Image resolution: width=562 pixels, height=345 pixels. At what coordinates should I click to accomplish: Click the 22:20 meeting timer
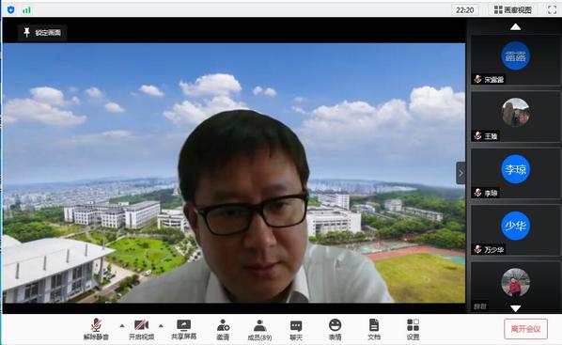click(x=465, y=10)
